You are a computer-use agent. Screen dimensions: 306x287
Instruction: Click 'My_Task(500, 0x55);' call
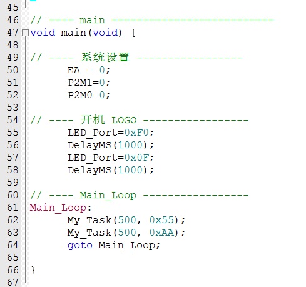point(126,220)
